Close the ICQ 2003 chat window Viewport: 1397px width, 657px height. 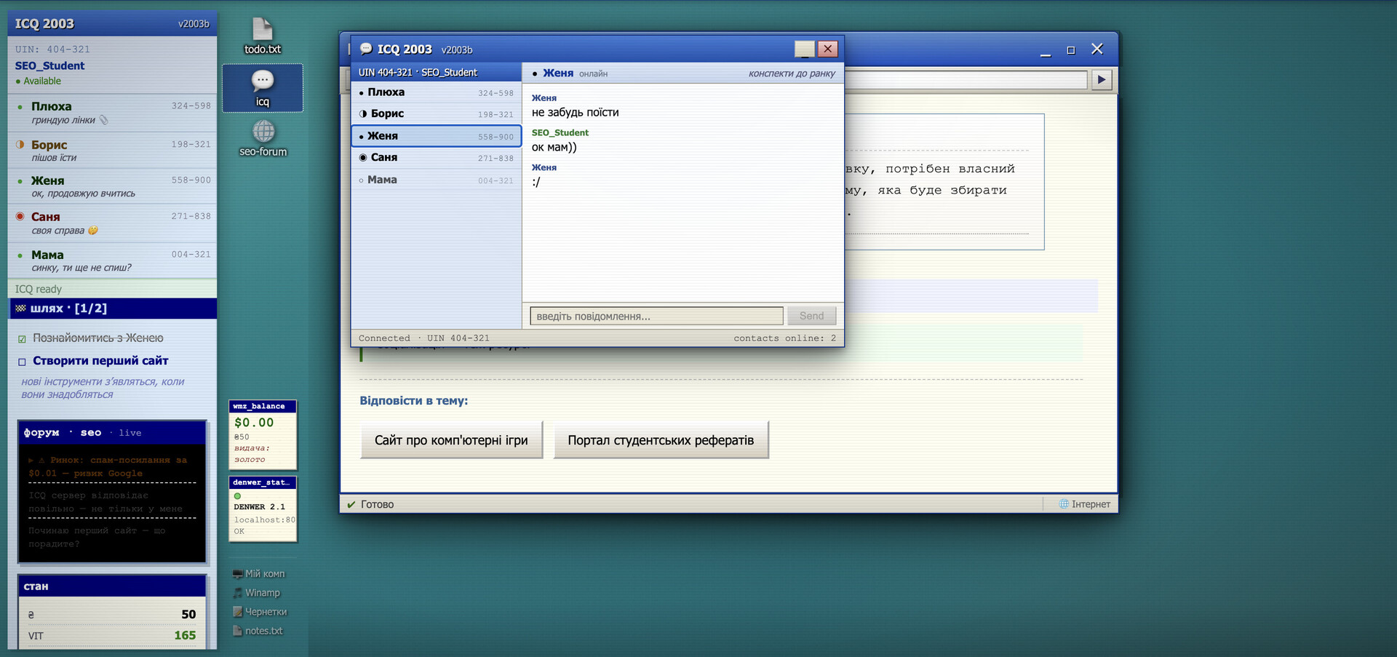[x=827, y=49]
